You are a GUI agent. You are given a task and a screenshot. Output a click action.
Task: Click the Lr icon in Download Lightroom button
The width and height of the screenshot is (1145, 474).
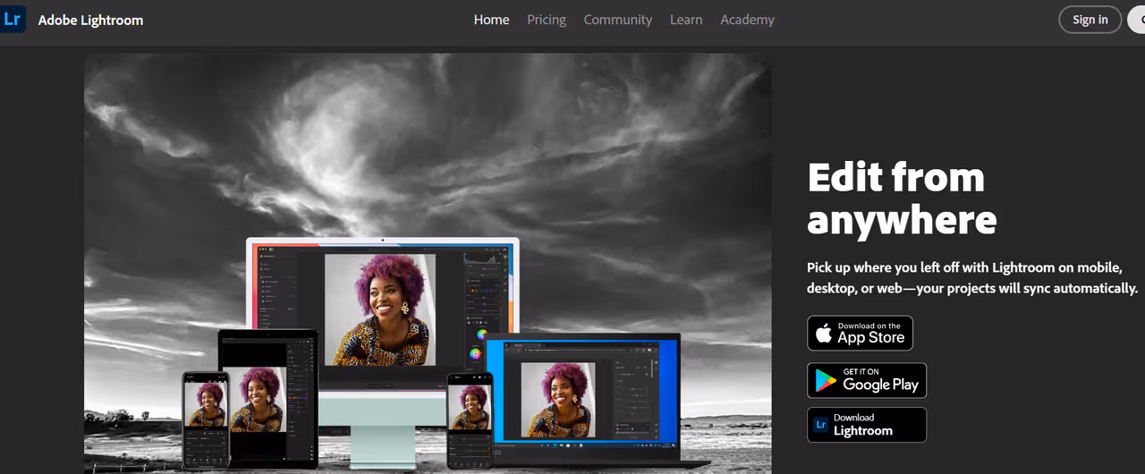822,425
